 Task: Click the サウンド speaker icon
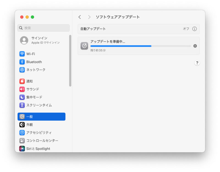[x=22, y=89]
